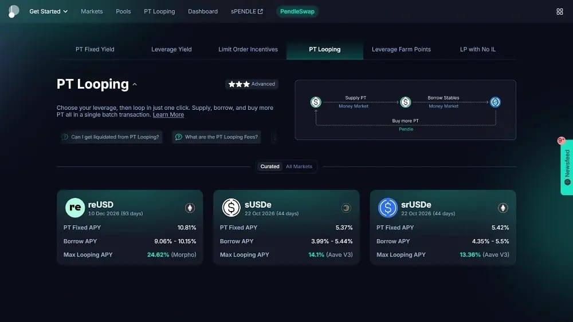Click reUSD PT Fixed APY 10.81%
This screenshot has width=573, height=322.
pos(187,228)
